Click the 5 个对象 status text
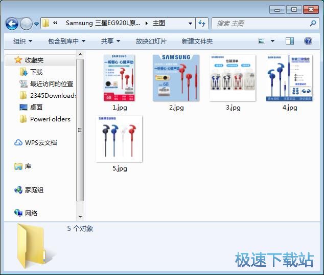The height and width of the screenshot is (275, 324). 80,228
